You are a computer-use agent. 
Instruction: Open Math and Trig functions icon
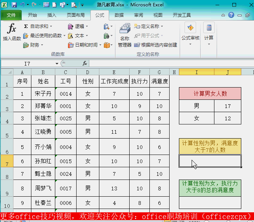(x=106, y=36)
